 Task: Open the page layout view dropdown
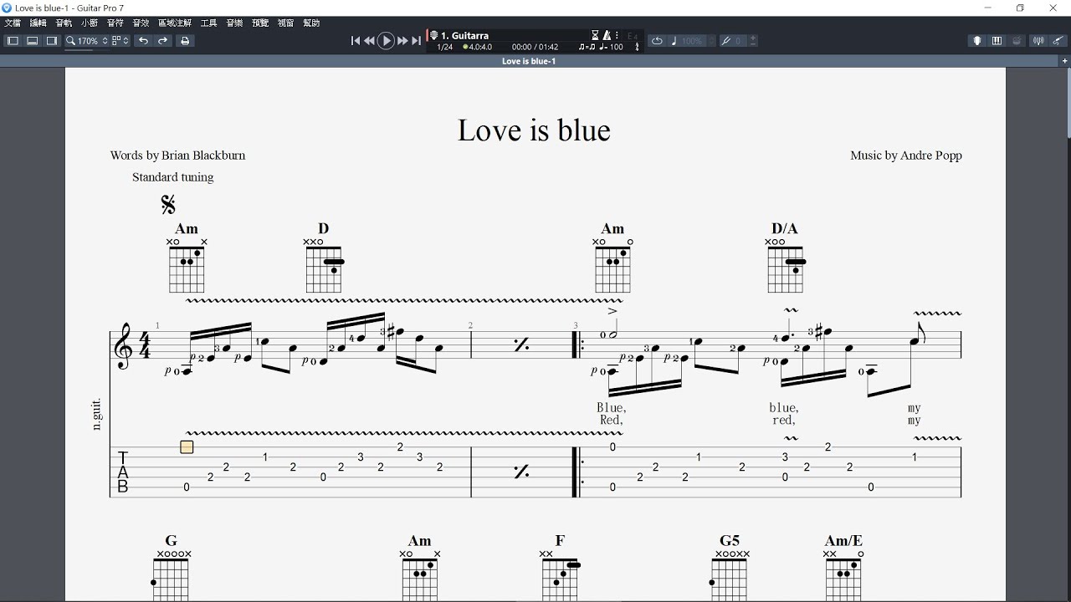click(120, 41)
